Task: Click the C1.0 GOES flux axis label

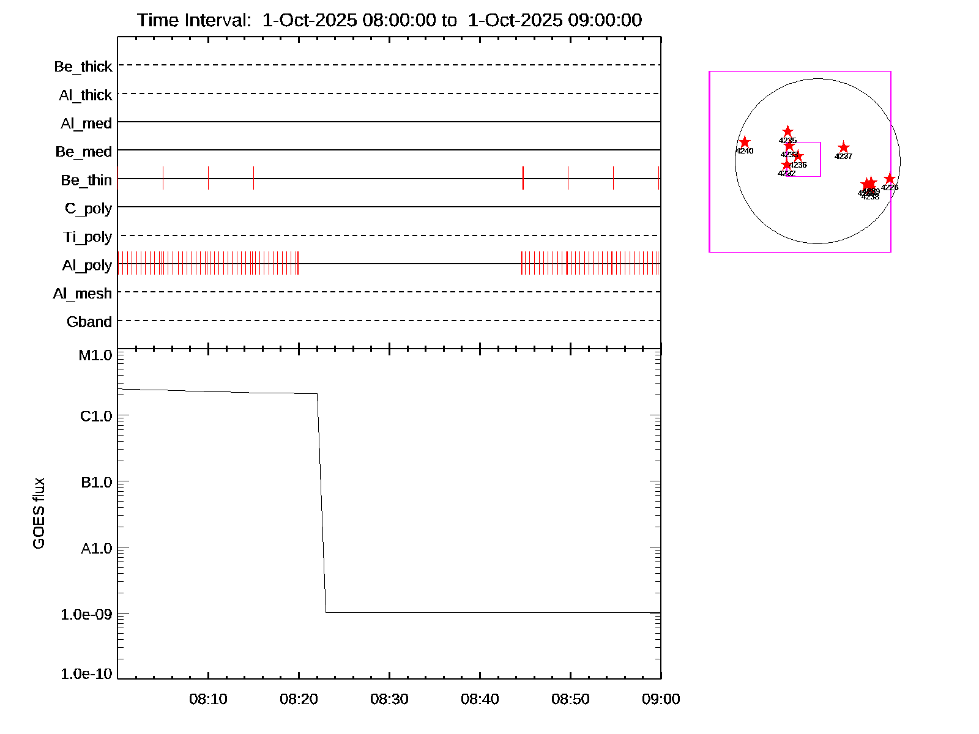Action: 96,417
